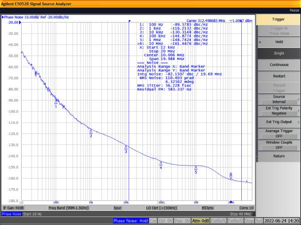Click the Restart softkey
Viewport: 301px width, 225px height.
pos(279,76)
